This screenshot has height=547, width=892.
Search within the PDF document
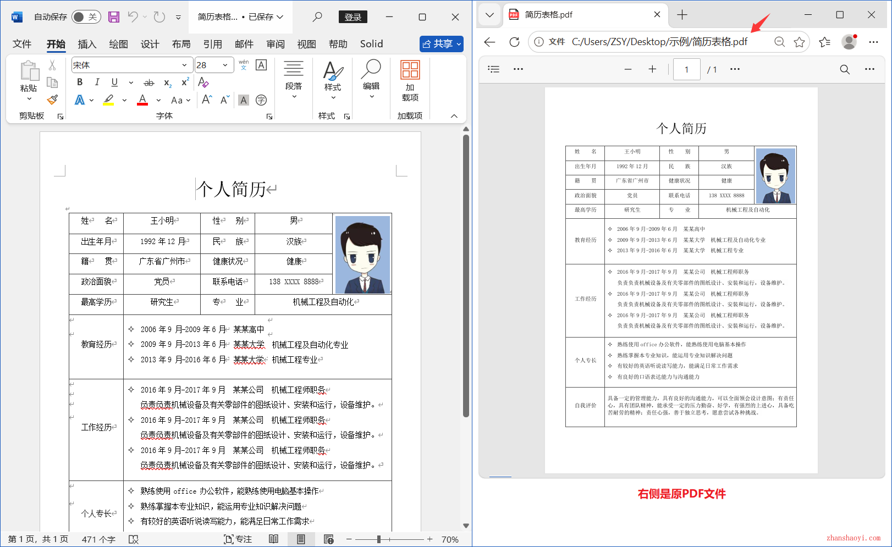pyautogui.click(x=845, y=69)
